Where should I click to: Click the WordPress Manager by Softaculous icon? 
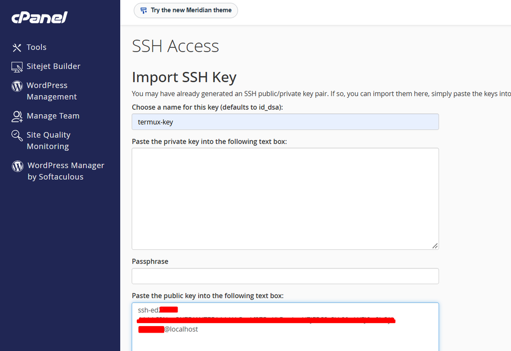tap(17, 166)
